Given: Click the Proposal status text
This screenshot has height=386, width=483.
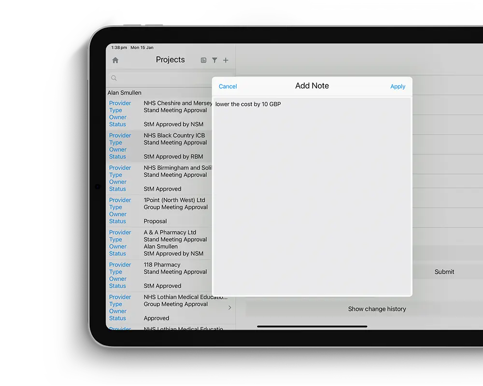Looking at the screenshot, I should coord(155,221).
